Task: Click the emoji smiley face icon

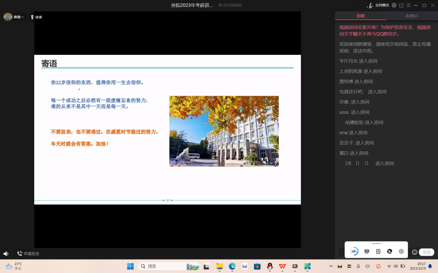Action: [415, 252]
